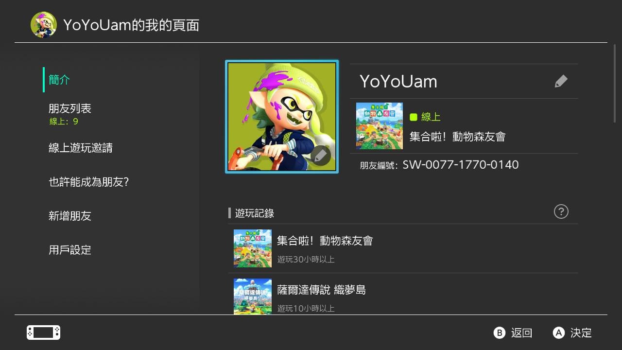Screen dimensions: 622x350
Task: Click the A button 決定 icon
Action: pyautogui.click(x=559, y=332)
